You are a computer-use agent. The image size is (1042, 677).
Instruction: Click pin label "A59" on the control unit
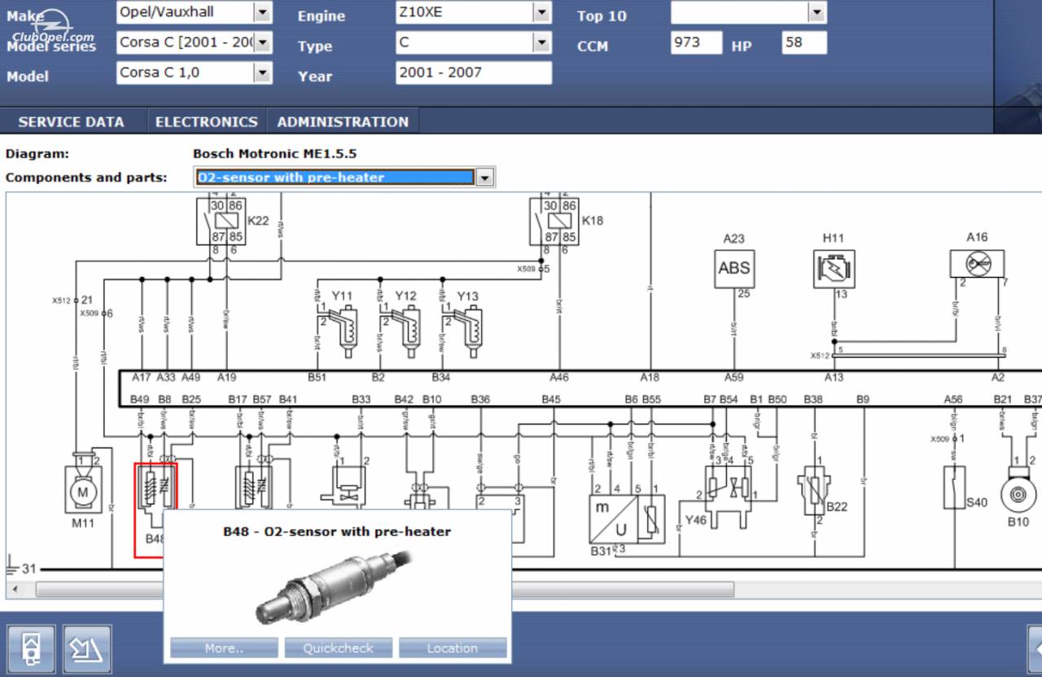click(x=734, y=377)
